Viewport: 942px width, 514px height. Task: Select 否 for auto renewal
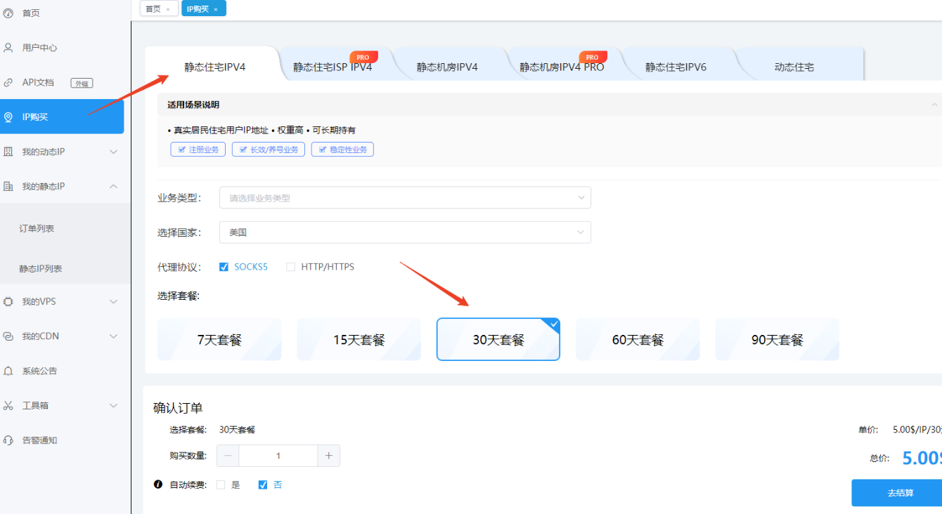263,485
